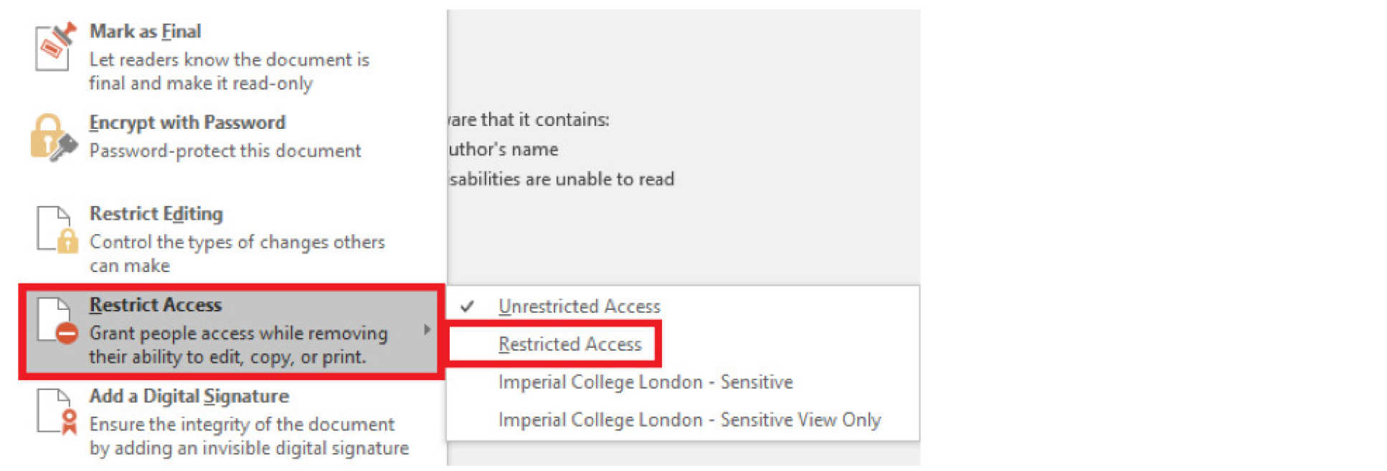This screenshot has width=1387, height=471.
Task: Select Imperial College London - Sensitive
Action: click(645, 382)
